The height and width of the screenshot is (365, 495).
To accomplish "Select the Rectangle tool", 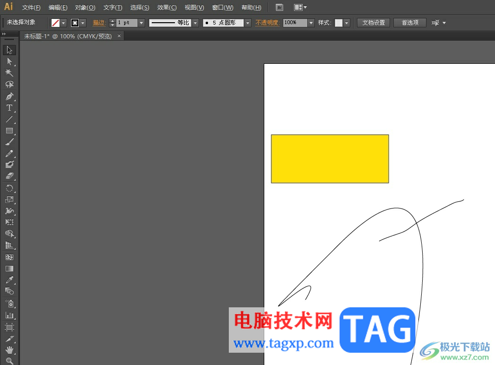I will click(9, 130).
